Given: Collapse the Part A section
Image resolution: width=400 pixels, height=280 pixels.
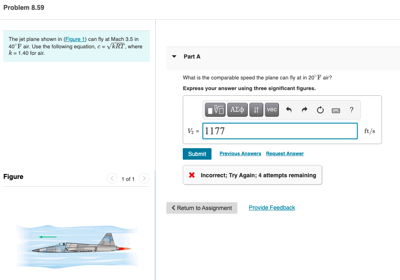Looking at the screenshot, I should click(x=174, y=56).
